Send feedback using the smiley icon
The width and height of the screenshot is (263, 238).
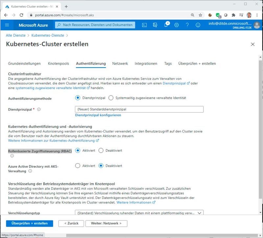pyautogui.click(x=198, y=25)
